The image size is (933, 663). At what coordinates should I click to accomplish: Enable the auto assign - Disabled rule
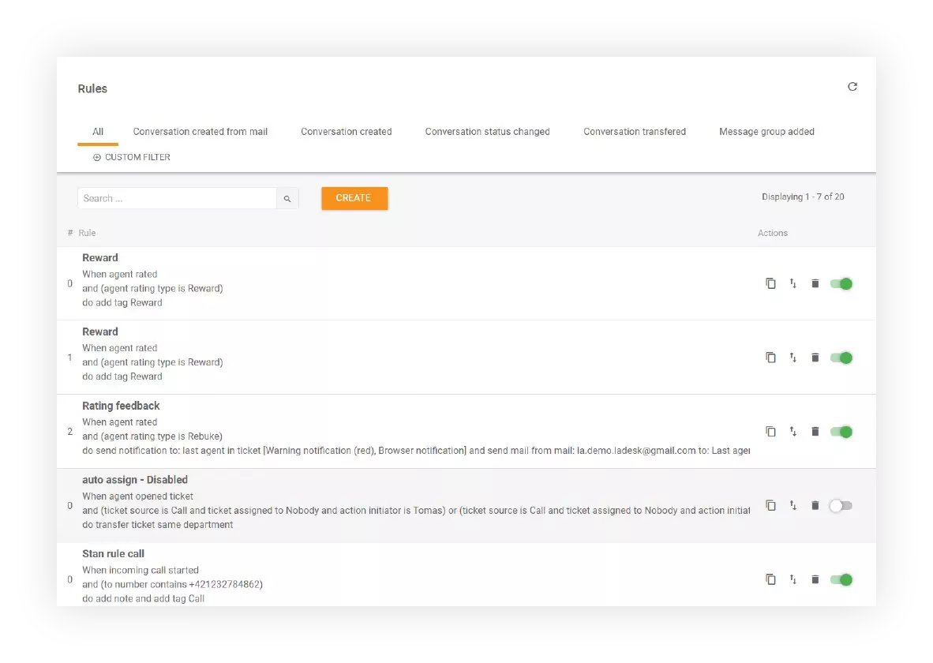[841, 505]
